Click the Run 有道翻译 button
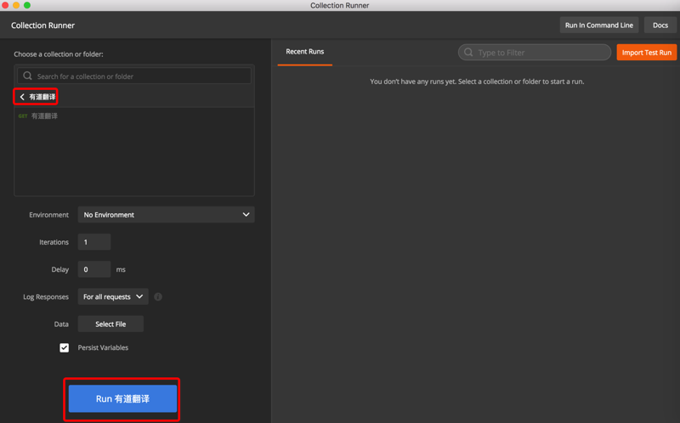 coord(122,398)
